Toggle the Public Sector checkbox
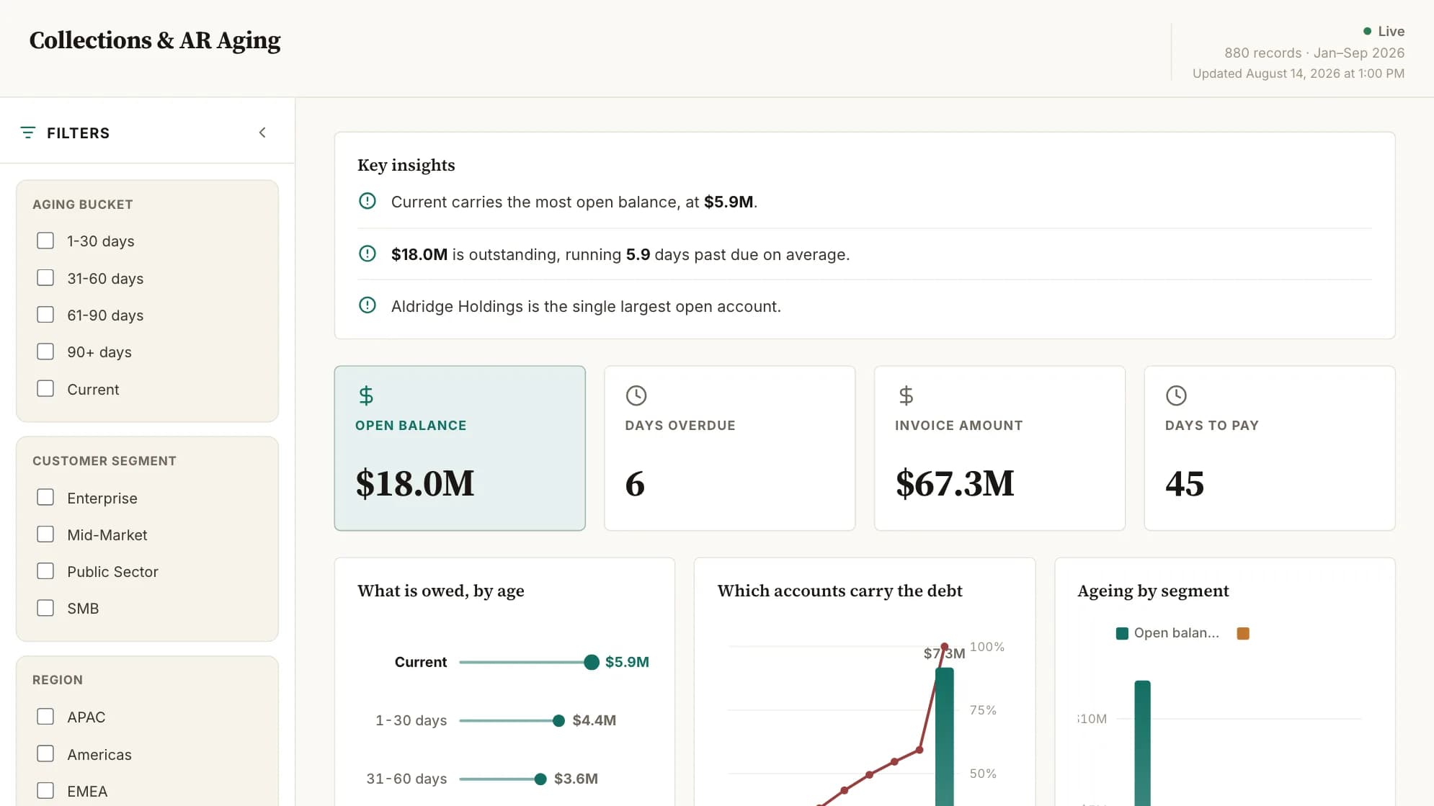 pos(45,571)
